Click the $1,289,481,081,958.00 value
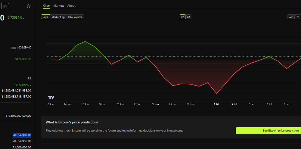The width and height of the screenshot is (301, 149). (16, 90)
